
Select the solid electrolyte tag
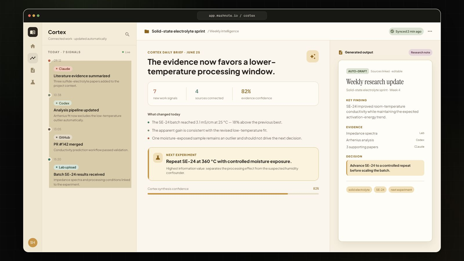359,190
